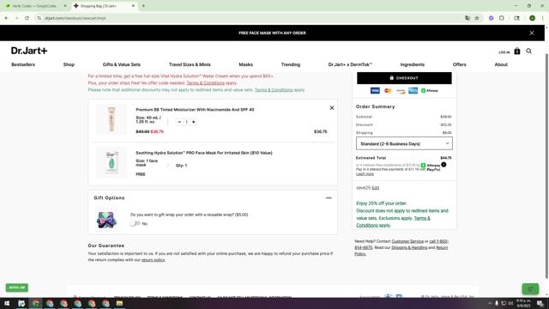Dismiss the free face mask promo banner

[532, 33]
